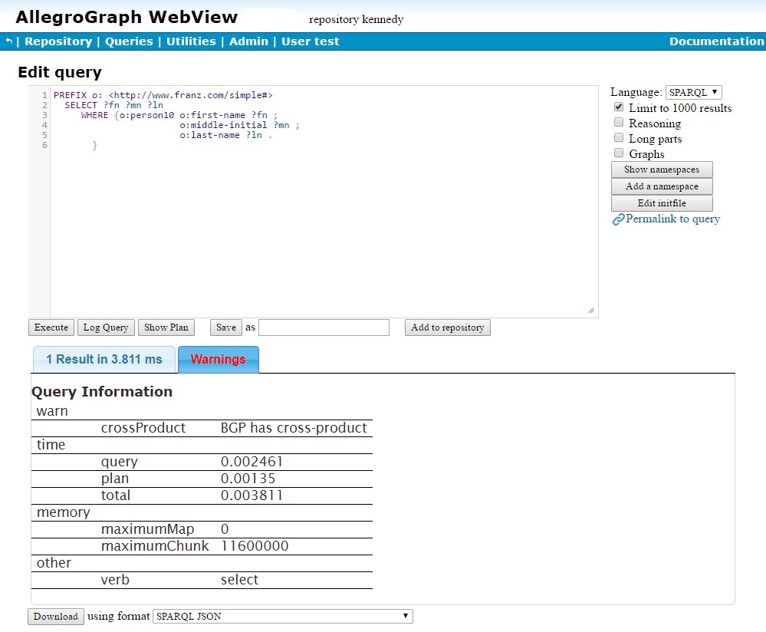The height and width of the screenshot is (632, 766).
Task: Click the Save as name input field
Action: point(324,328)
